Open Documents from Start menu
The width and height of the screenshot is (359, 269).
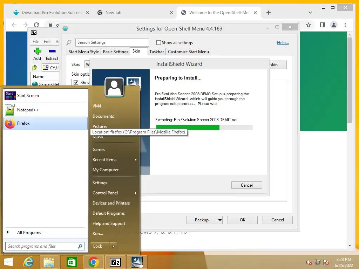click(103, 116)
